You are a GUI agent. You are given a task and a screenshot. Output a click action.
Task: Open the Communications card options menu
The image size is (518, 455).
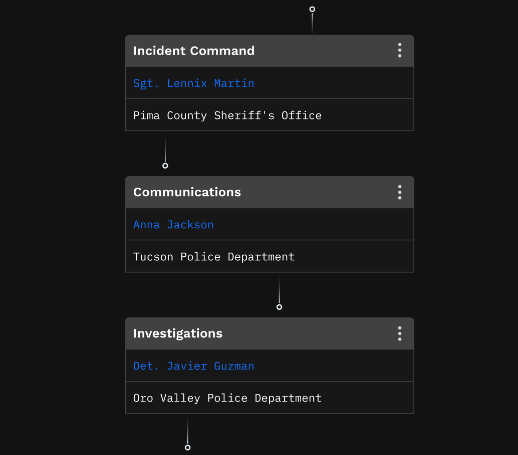click(400, 192)
